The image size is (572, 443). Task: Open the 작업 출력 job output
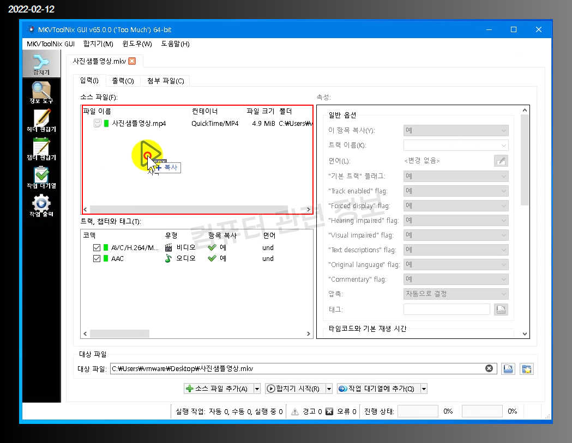(x=41, y=206)
